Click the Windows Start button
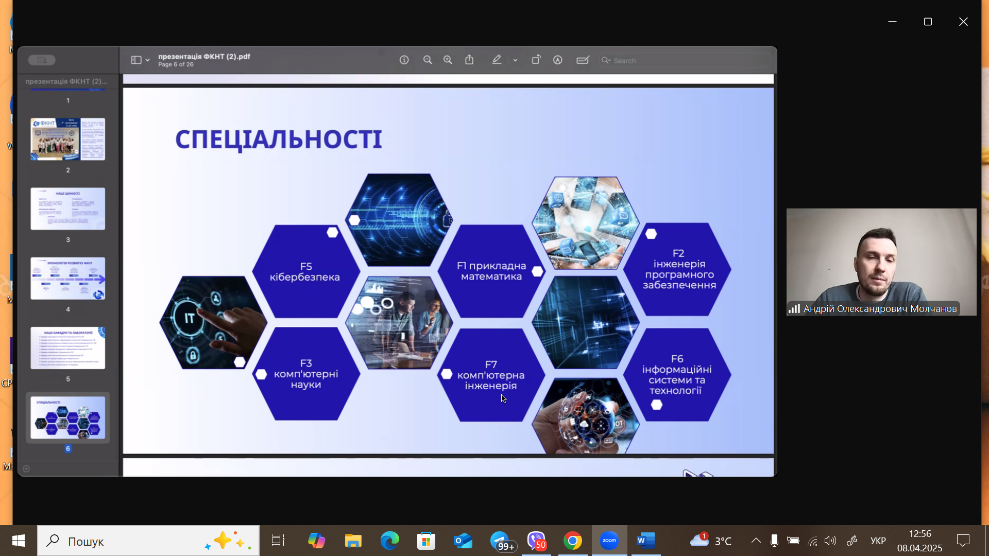This screenshot has width=989, height=556. pos(19,541)
